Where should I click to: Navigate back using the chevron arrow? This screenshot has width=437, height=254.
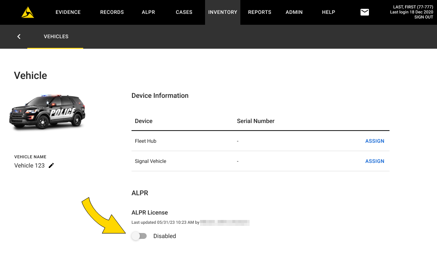point(18,37)
